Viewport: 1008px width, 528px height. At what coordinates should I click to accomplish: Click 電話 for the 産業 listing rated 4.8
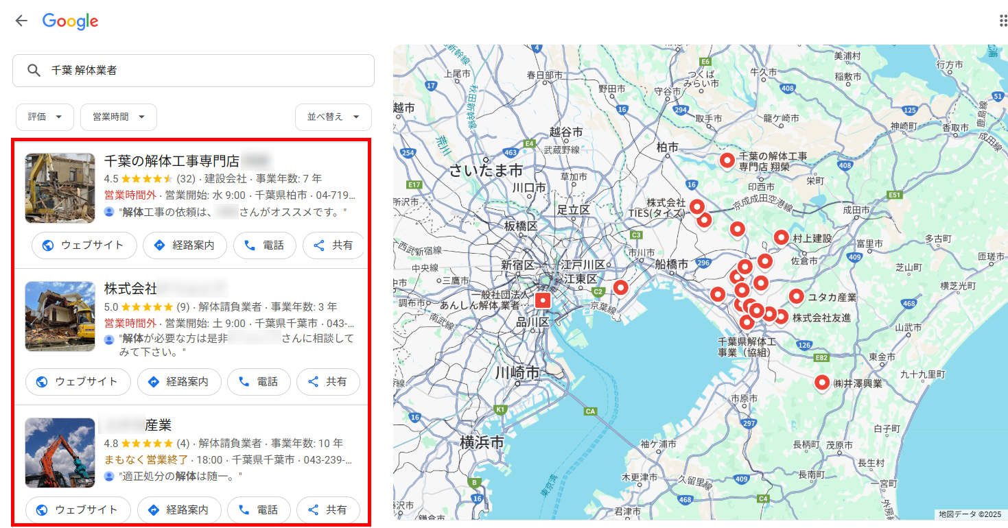pyautogui.click(x=259, y=510)
